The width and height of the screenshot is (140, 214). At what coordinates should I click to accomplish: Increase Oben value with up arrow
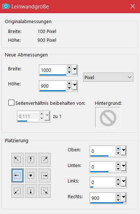pos(118,148)
